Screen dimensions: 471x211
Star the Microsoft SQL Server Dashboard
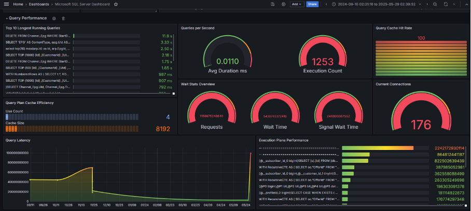[x=116, y=4]
